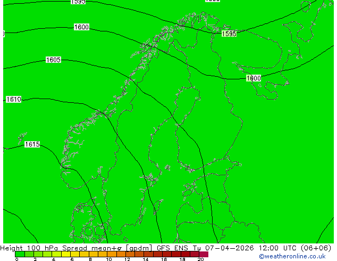
Task: Click the '(06+06)' forecast run text
Action: (x=316, y=248)
